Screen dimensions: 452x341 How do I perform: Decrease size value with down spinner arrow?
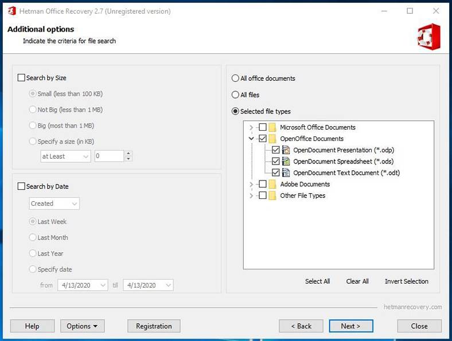128,159
